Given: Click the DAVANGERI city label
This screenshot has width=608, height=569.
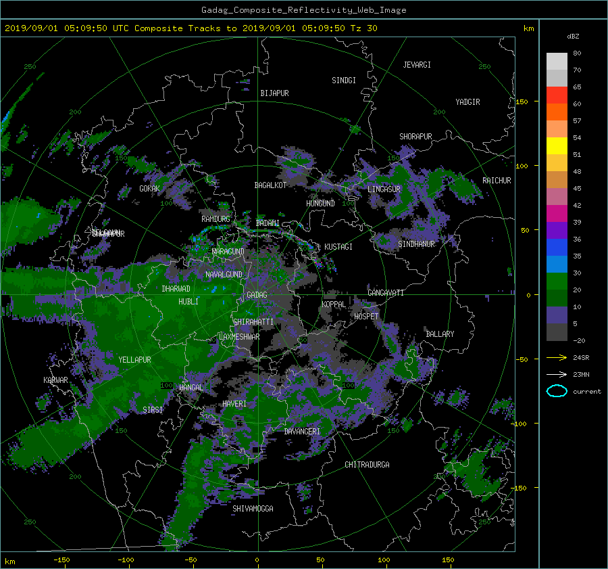Looking at the screenshot, I should click(x=302, y=432).
